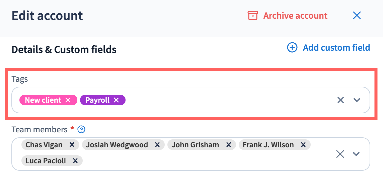This screenshot has width=383, height=178.
Task: Click the Archive account box icon
Action: click(253, 16)
